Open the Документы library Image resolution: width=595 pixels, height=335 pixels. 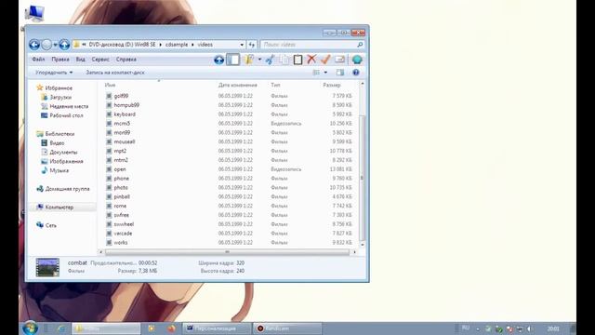coord(59,152)
